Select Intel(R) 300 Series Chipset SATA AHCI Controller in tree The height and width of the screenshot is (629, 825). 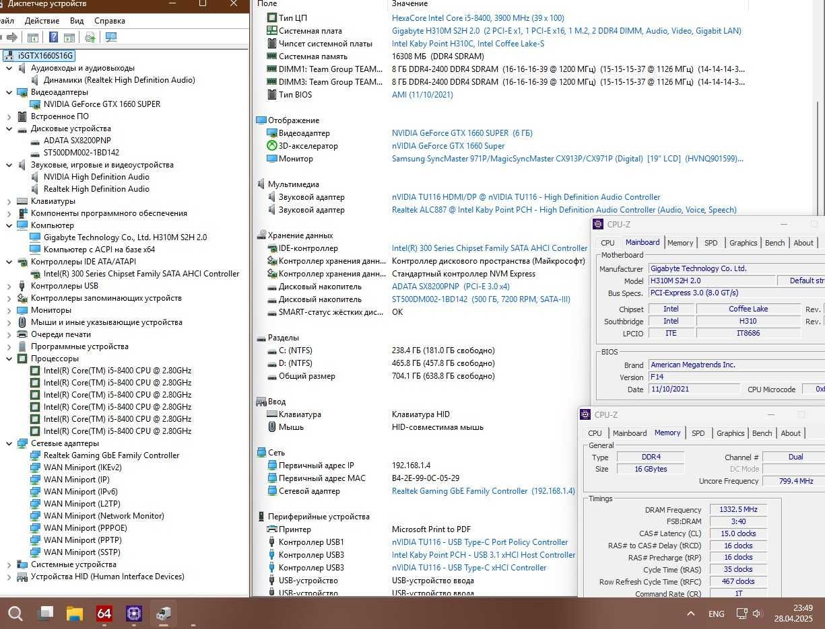[141, 274]
